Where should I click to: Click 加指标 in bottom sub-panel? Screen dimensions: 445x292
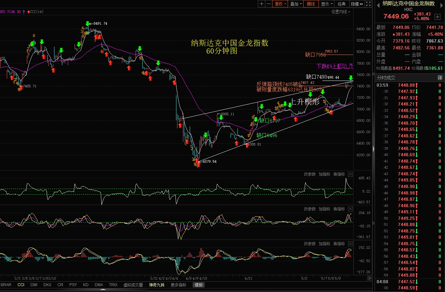324,244
